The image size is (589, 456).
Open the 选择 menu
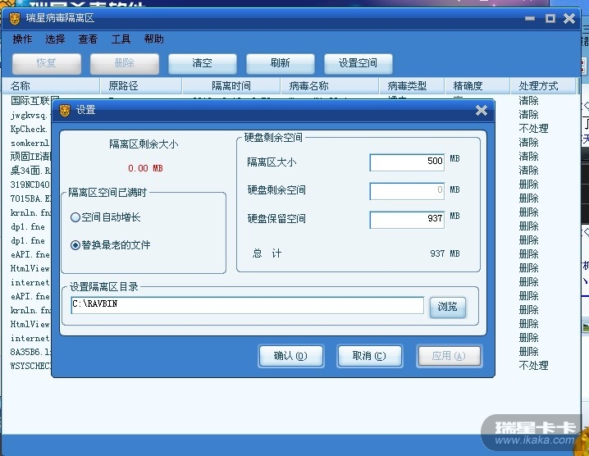(x=55, y=39)
